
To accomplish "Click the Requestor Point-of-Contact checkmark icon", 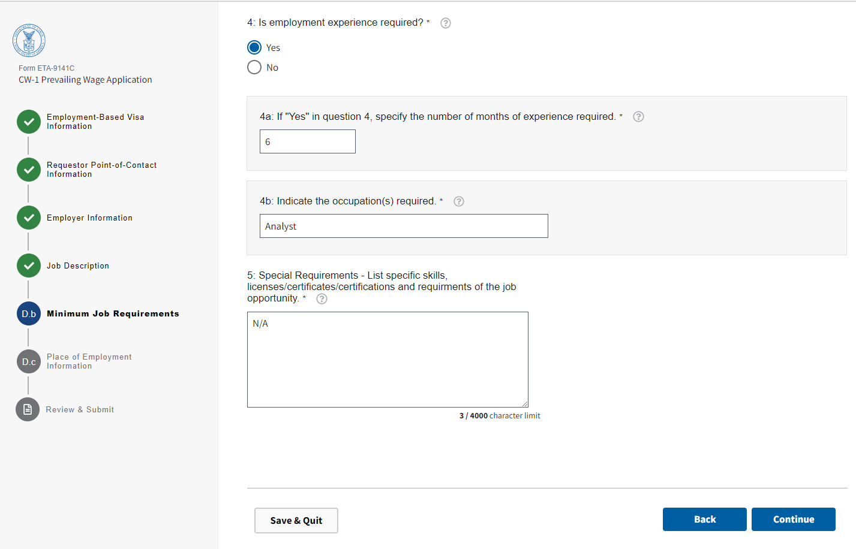I will coord(29,170).
